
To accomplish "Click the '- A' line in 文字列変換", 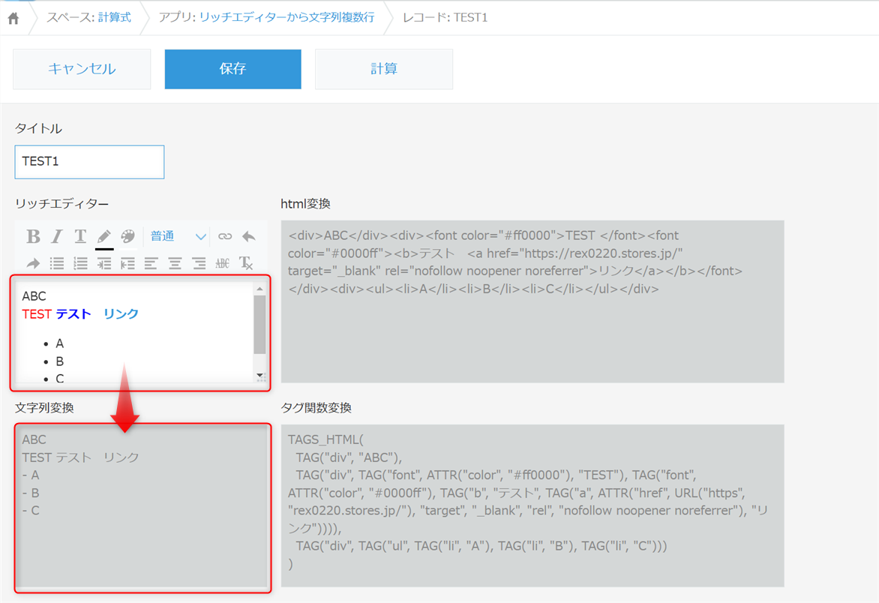I will click(x=31, y=475).
